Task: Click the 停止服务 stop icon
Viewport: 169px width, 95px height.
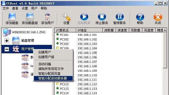Action: tap(102, 17)
